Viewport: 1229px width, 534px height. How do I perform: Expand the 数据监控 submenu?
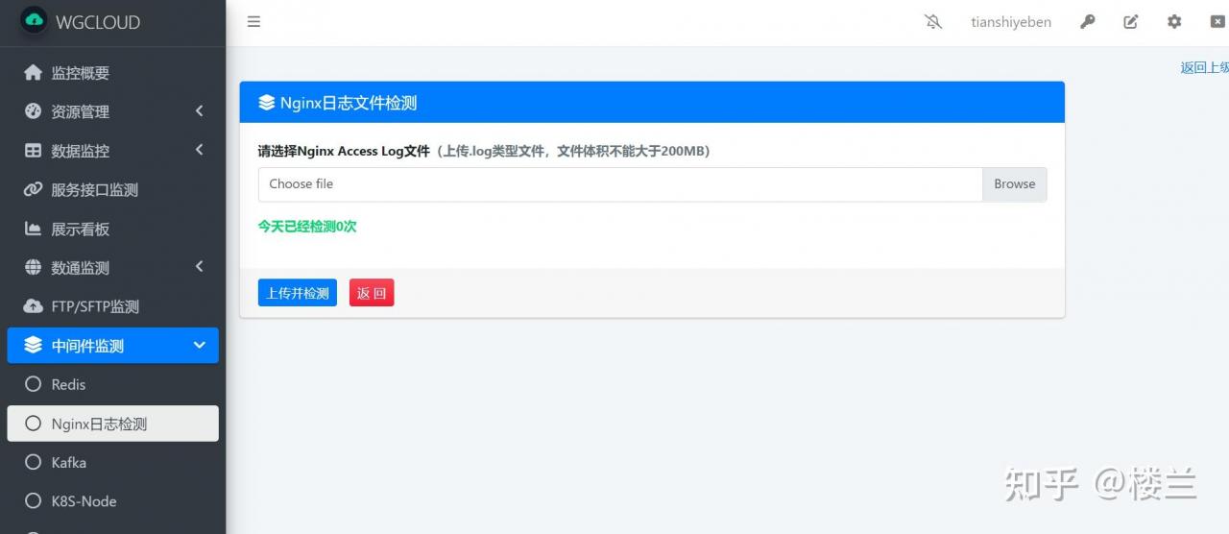112,151
